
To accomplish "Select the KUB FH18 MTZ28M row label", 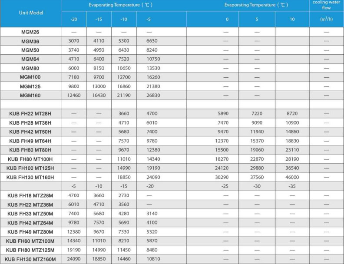I will pyautogui.click(x=30, y=195).
